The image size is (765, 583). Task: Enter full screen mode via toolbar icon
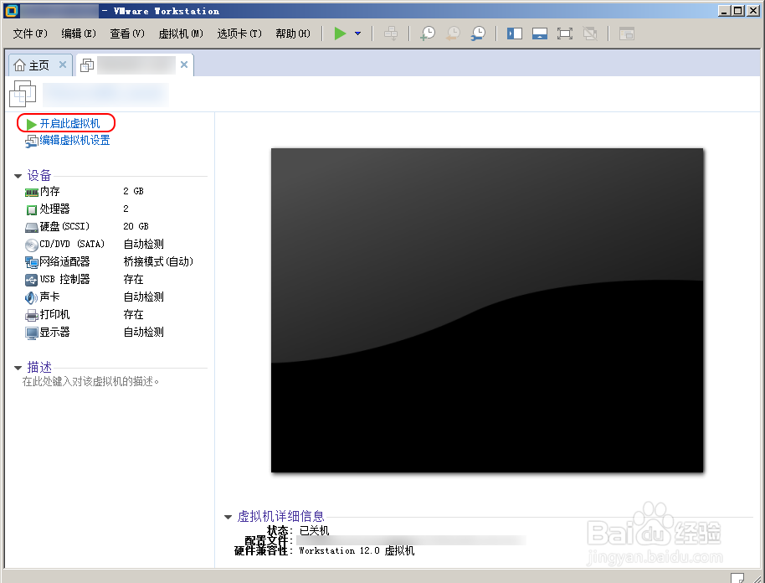(565, 34)
